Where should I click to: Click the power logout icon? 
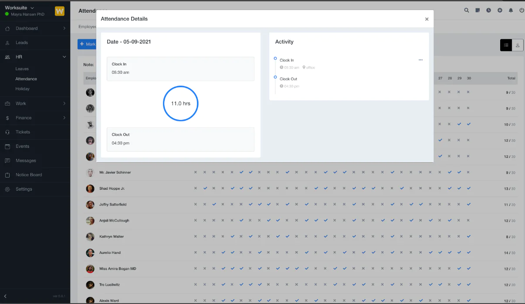click(x=522, y=10)
